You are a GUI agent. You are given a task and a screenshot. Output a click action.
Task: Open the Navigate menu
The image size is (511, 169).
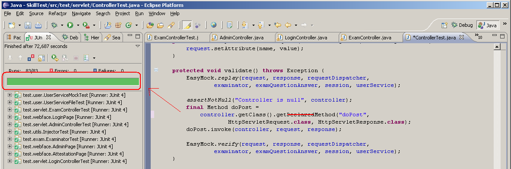click(x=81, y=13)
